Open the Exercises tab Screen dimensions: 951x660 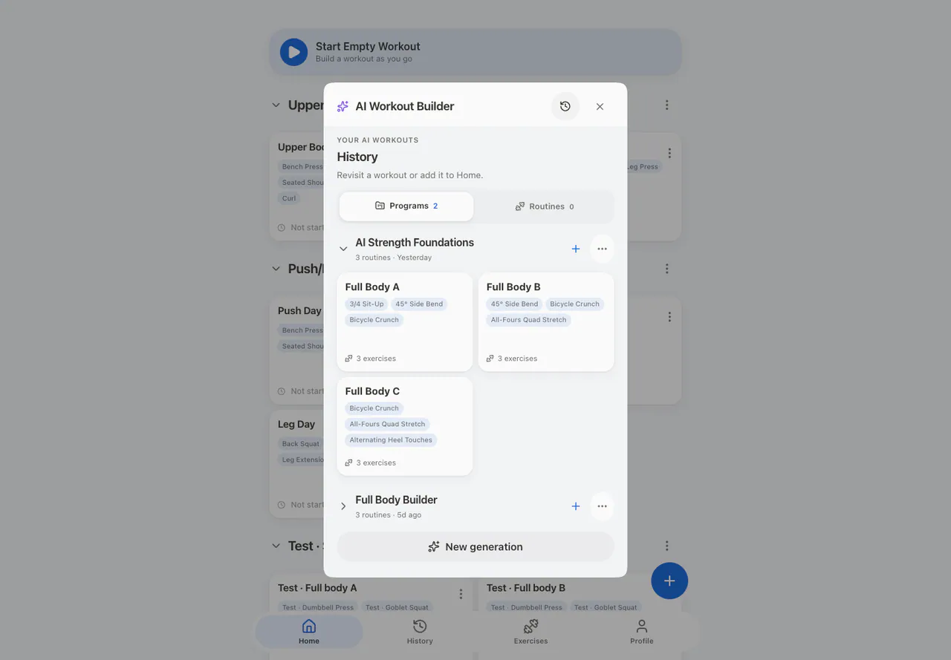tap(530, 632)
